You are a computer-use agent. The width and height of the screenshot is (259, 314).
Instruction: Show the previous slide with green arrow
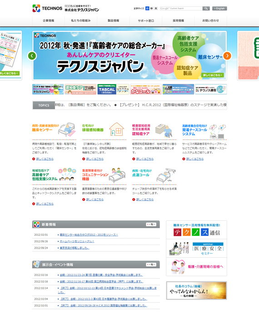point(32,56)
